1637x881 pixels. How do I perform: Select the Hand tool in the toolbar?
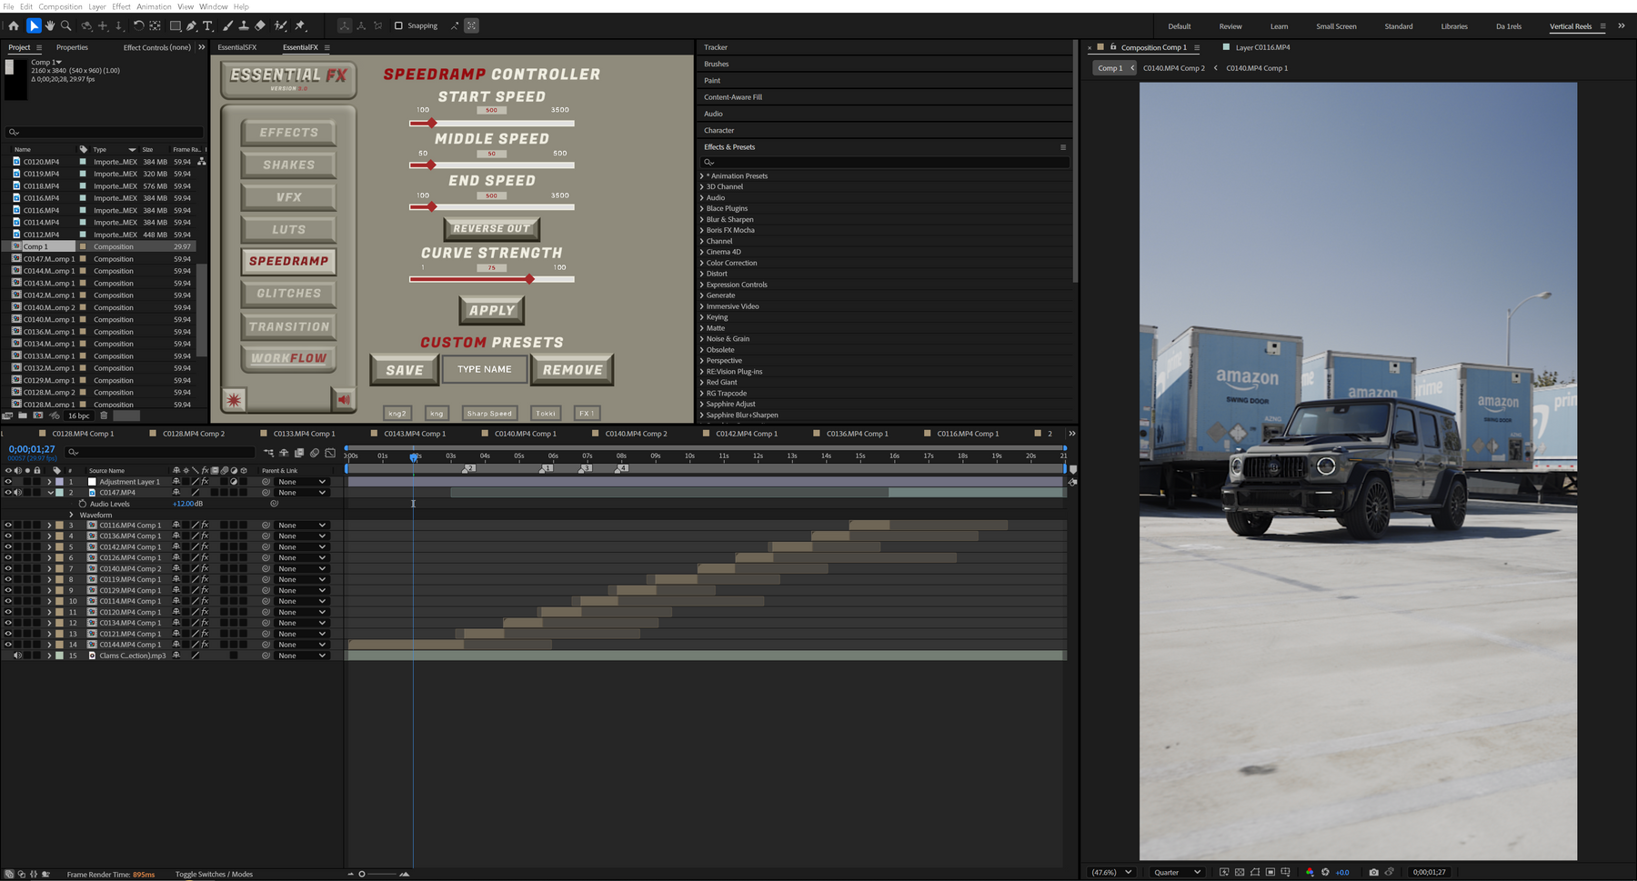(52, 25)
